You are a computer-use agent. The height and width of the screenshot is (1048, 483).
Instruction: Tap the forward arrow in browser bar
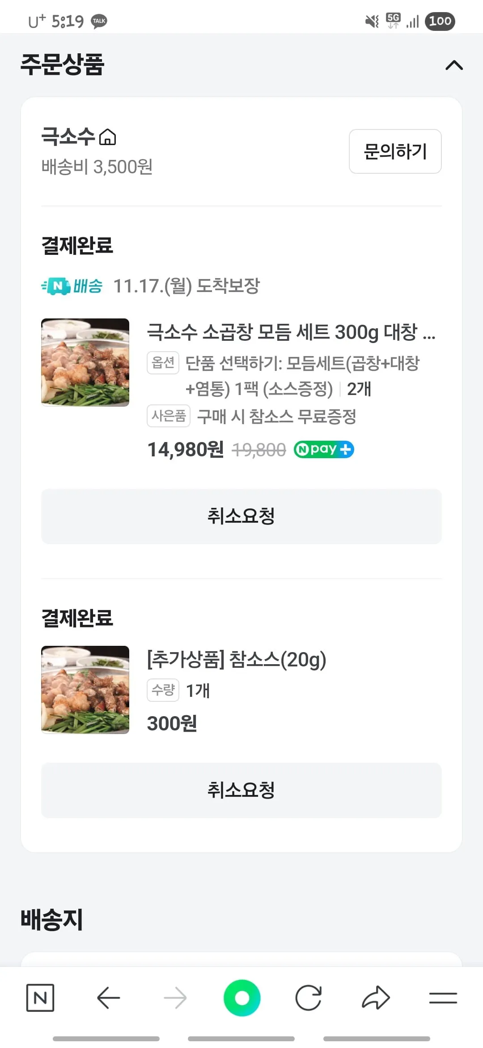[x=175, y=998]
